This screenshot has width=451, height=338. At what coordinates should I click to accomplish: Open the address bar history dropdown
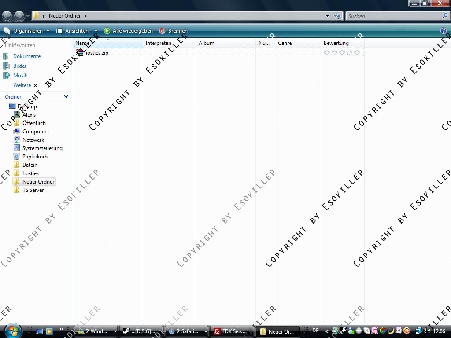pos(327,16)
